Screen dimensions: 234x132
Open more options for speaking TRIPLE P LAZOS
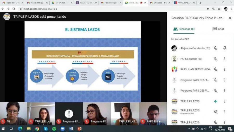225,101
